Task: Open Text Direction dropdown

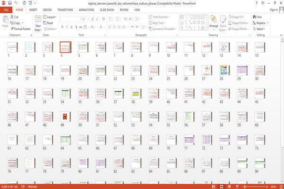Action: (159, 17)
